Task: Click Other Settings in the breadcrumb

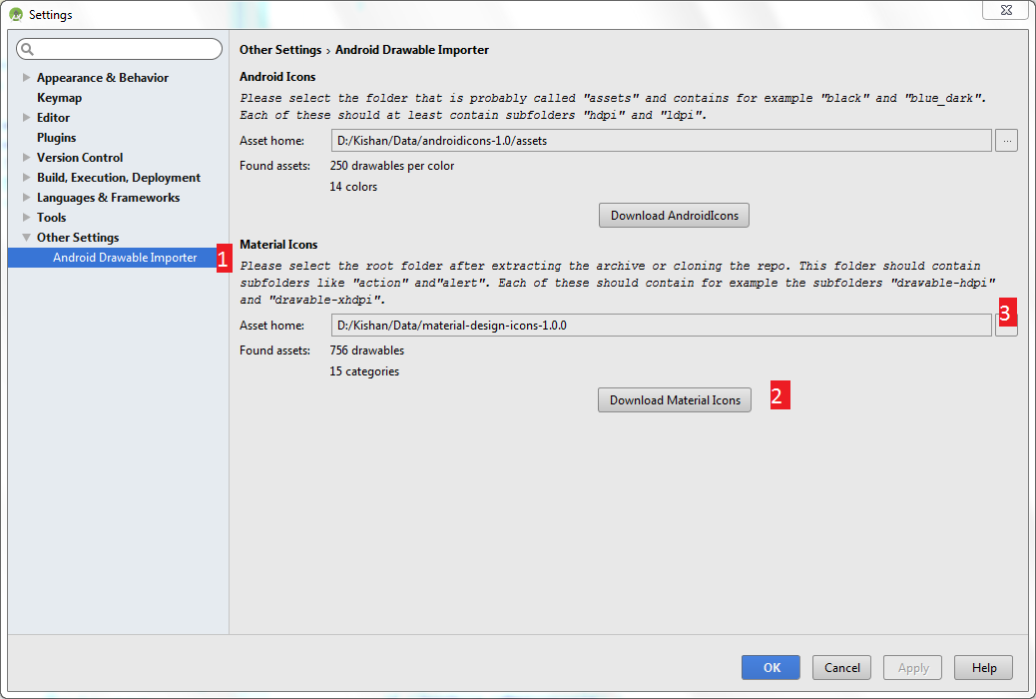Action: coord(280,49)
